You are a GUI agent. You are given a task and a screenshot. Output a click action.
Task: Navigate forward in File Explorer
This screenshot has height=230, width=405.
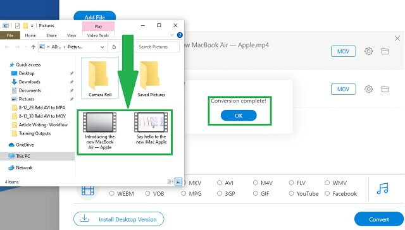[17, 47]
